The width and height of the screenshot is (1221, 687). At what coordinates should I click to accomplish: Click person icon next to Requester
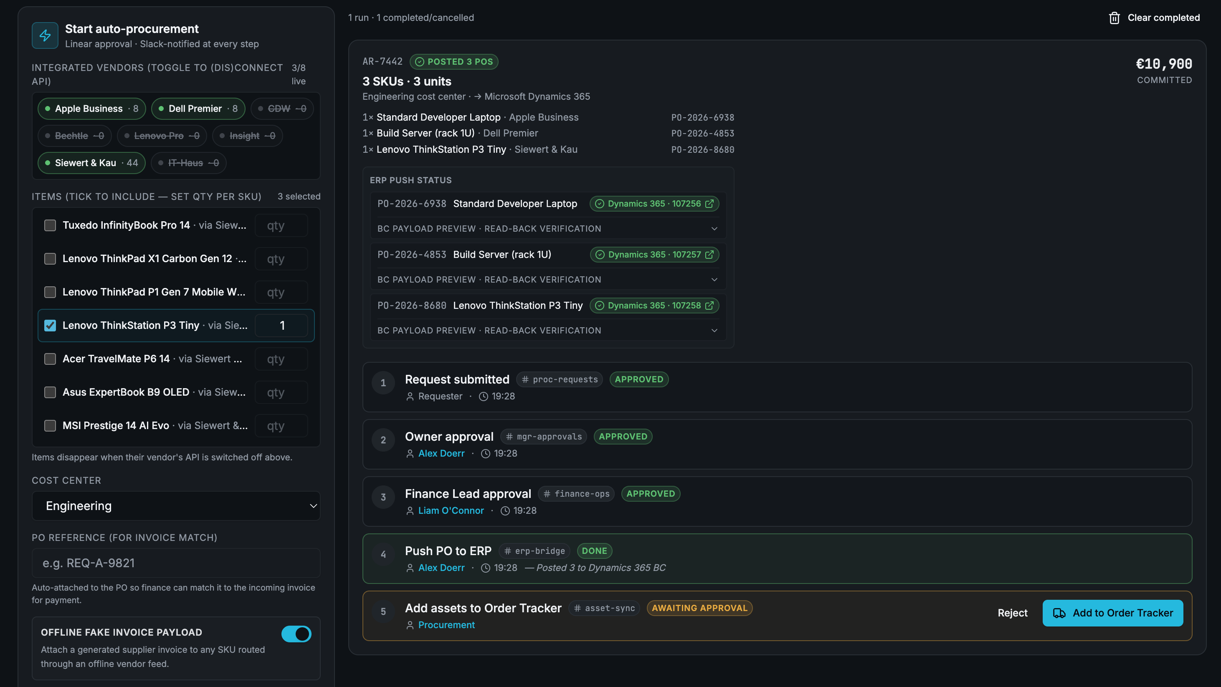tap(410, 397)
